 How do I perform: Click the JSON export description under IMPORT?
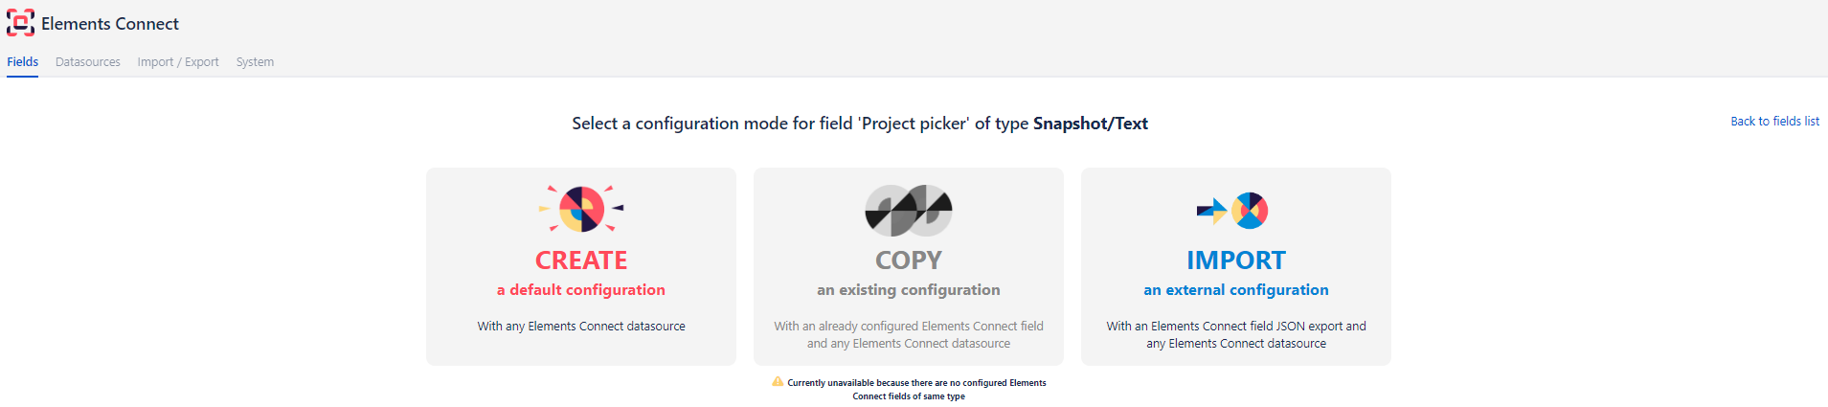(1236, 335)
